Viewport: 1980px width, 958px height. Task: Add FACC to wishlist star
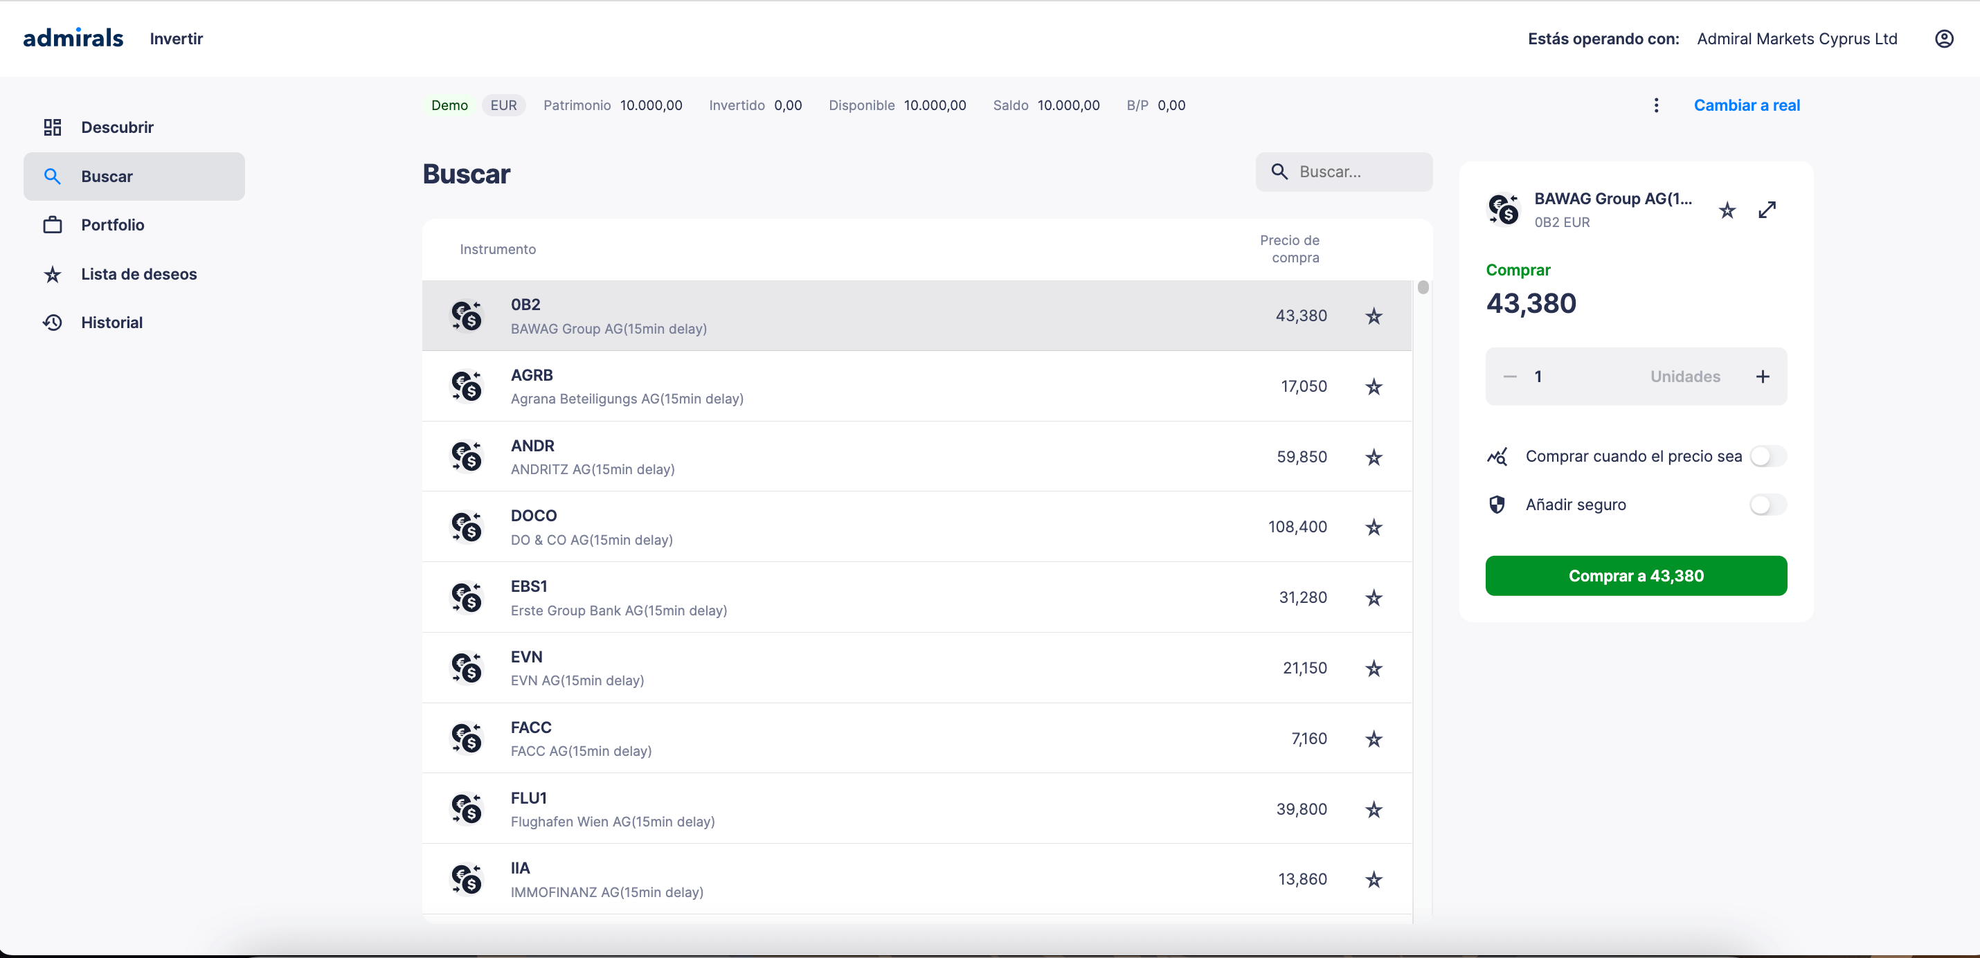click(x=1374, y=739)
